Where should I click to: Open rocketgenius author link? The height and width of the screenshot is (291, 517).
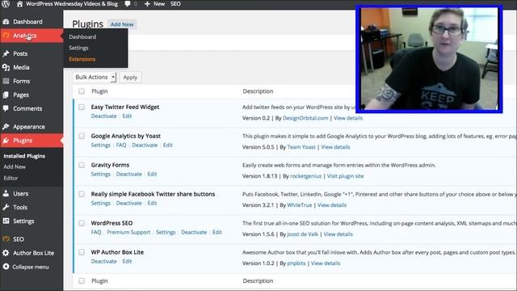coord(305,176)
